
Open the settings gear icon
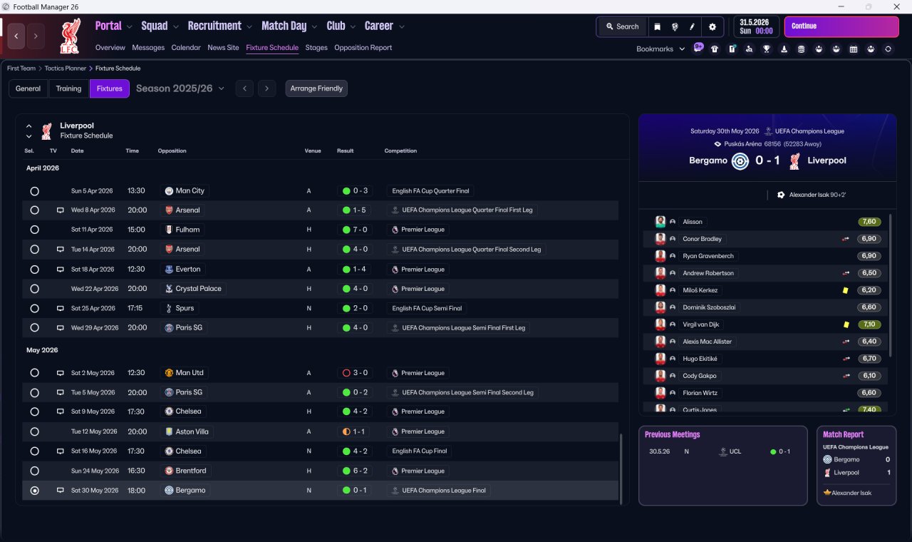click(712, 27)
